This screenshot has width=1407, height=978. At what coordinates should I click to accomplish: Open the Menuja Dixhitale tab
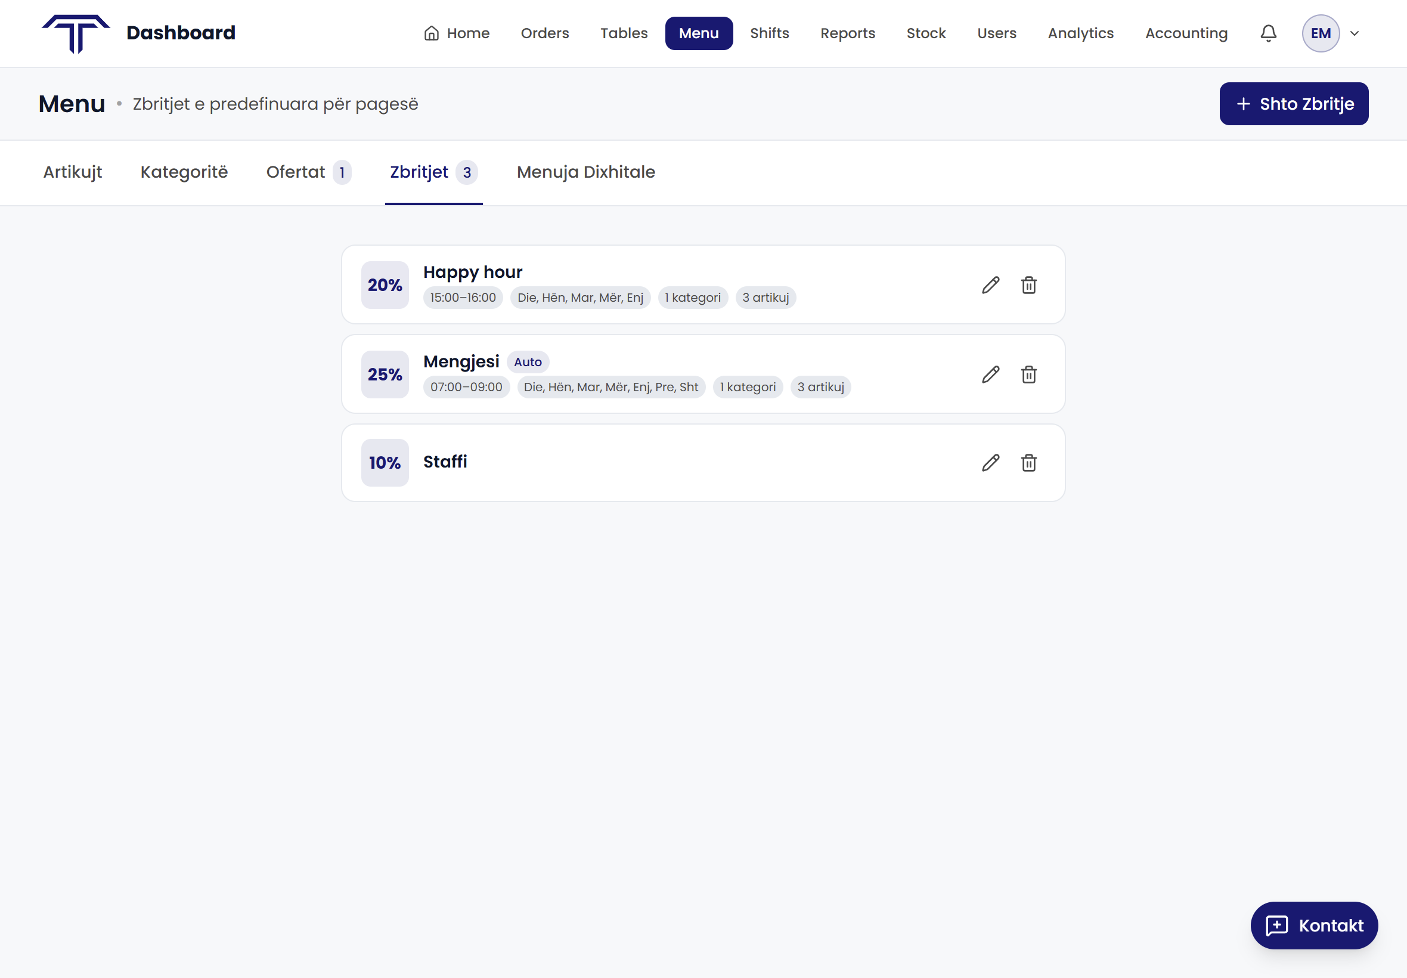[585, 172]
